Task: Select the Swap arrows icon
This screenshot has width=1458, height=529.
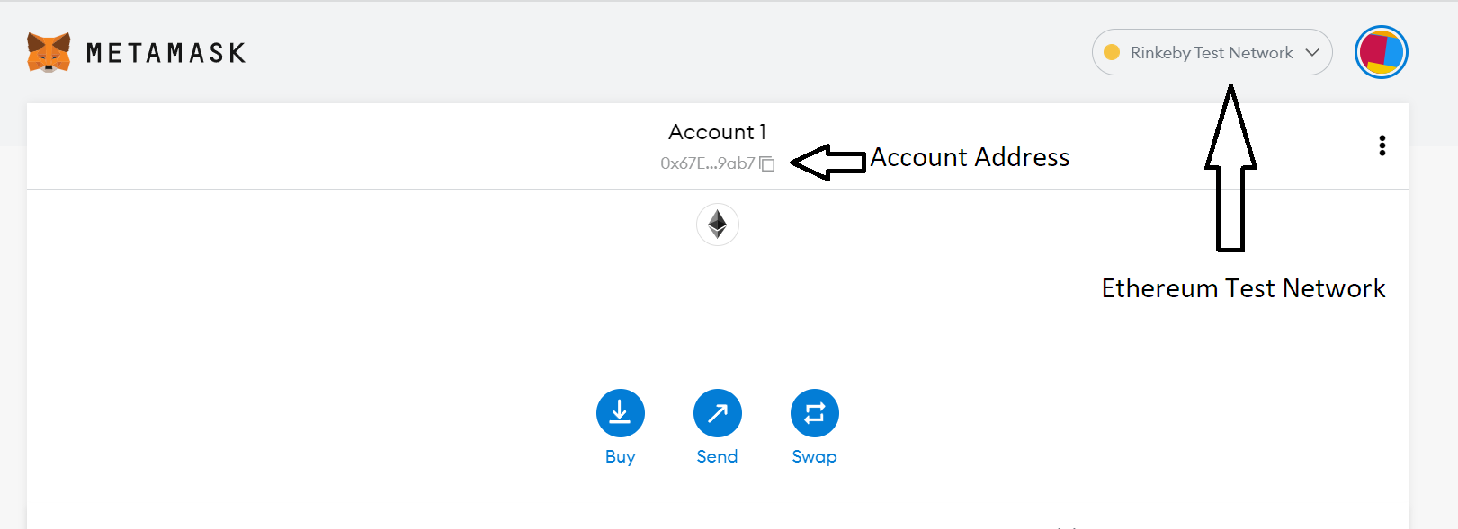Action: pyautogui.click(x=814, y=411)
